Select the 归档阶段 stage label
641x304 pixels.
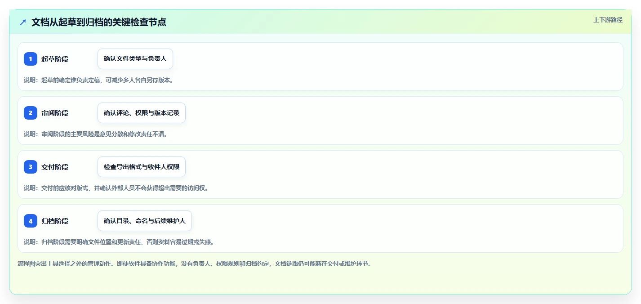pyautogui.click(x=55, y=221)
